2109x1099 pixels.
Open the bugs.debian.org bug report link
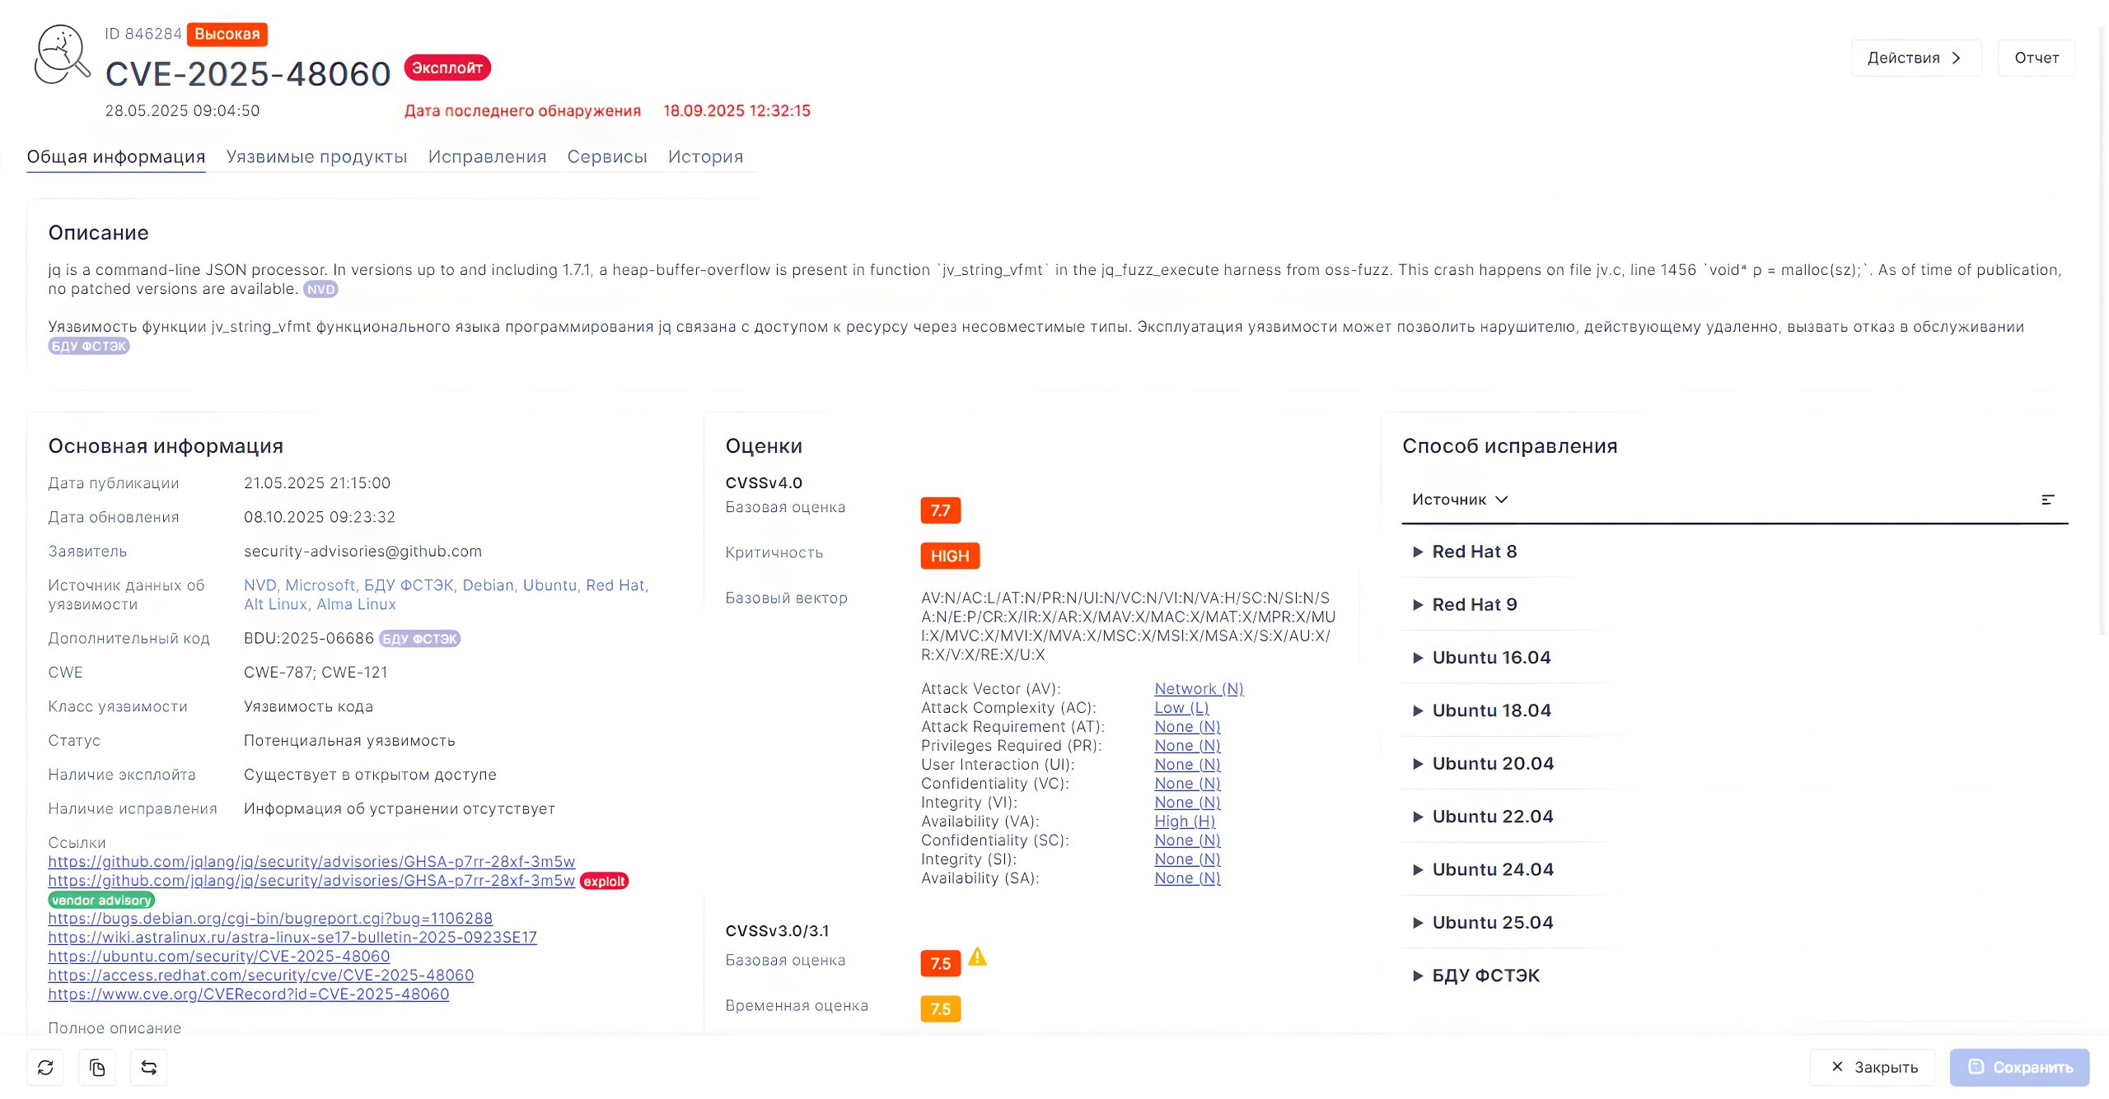(x=270, y=918)
